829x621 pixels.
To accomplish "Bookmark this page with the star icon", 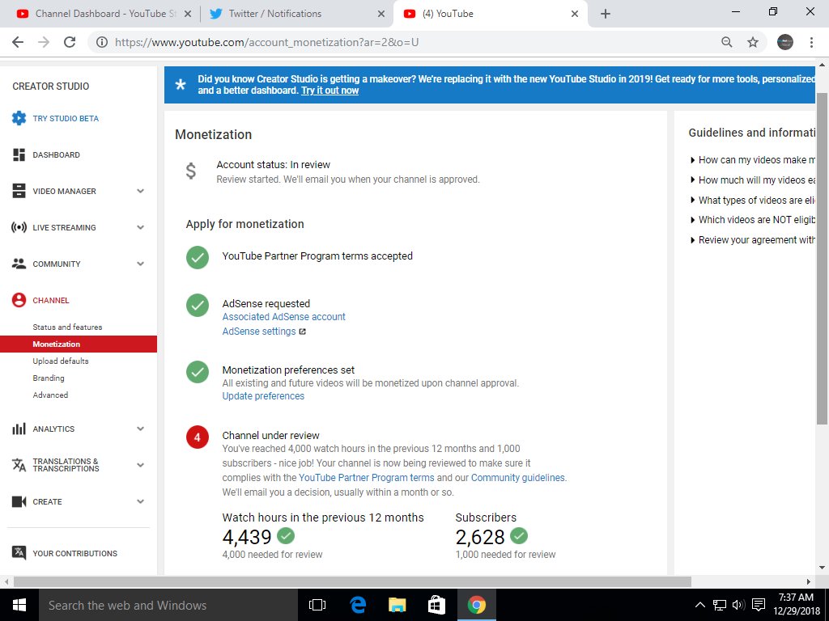I will (753, 42).
